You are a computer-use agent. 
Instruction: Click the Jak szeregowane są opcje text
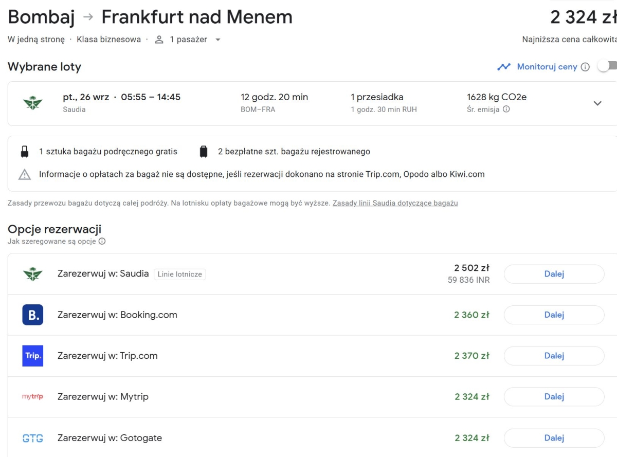[52, 241]
